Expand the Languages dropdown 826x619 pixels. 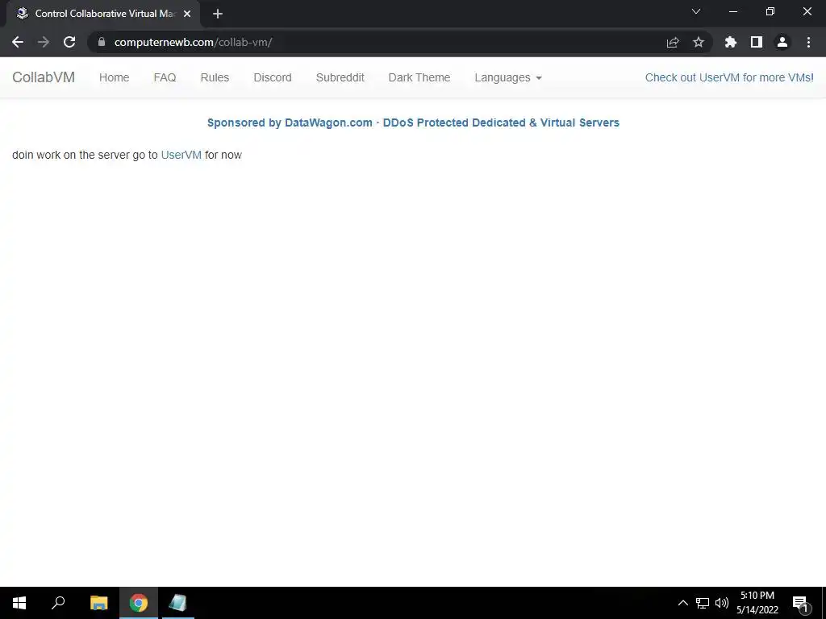pos(508,77)
